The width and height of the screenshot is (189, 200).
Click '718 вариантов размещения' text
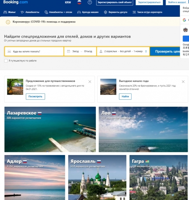[149, 166]
